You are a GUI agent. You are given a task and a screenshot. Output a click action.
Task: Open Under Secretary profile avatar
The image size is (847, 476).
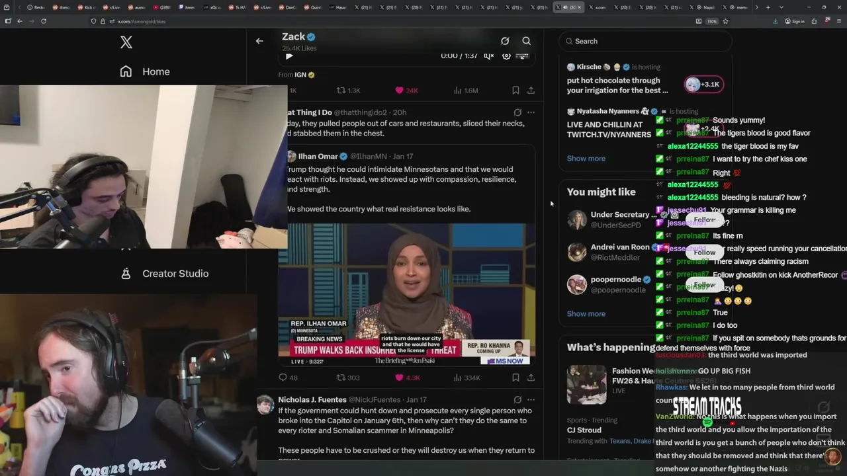coord(577,220)
